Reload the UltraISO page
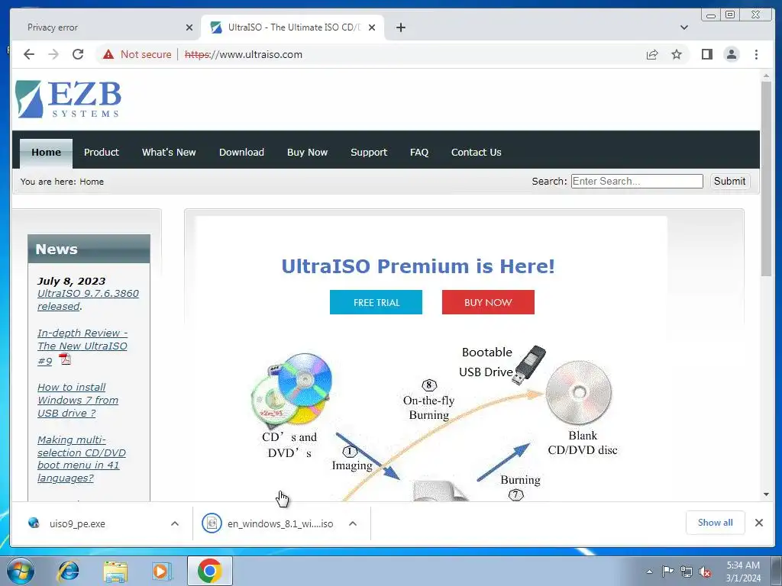Image resolution: width=782 pixels, height=586 pixels. [78, 54]
